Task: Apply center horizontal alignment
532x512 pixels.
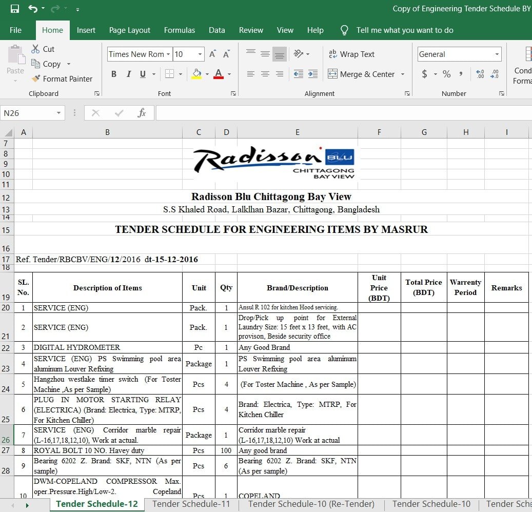Action: tap(265, 74)
